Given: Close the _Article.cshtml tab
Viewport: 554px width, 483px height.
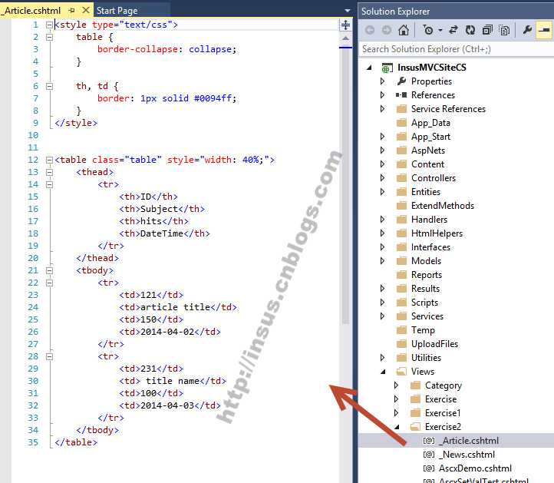Looking at the screenshot, I should pos(85,10).
